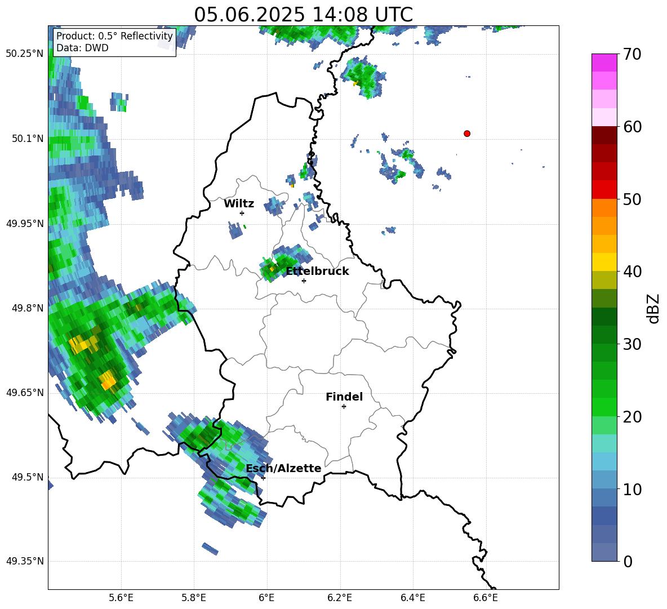Click the Ettelbruck station cross marker
This screenshot has height=609, width=667.
304,281
